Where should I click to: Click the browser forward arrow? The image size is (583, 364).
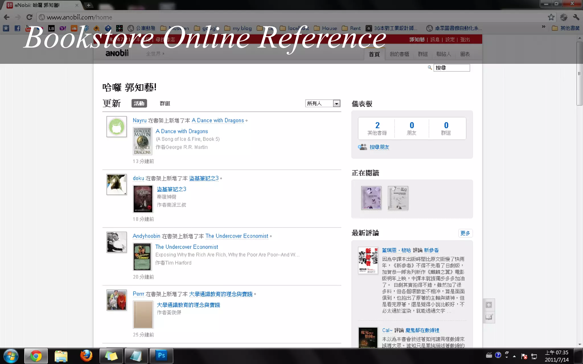coord(18,17)
